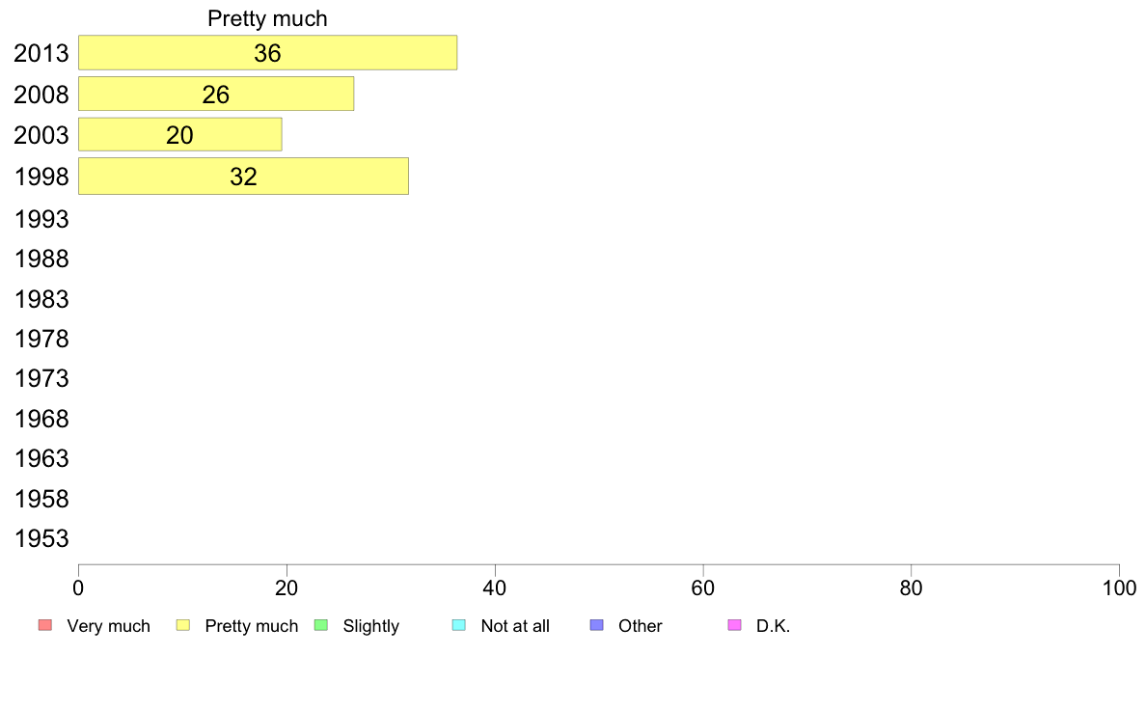Click the red Very much legend swatch
Viewport: 1146px width, 710px height.
coord(45,625)
